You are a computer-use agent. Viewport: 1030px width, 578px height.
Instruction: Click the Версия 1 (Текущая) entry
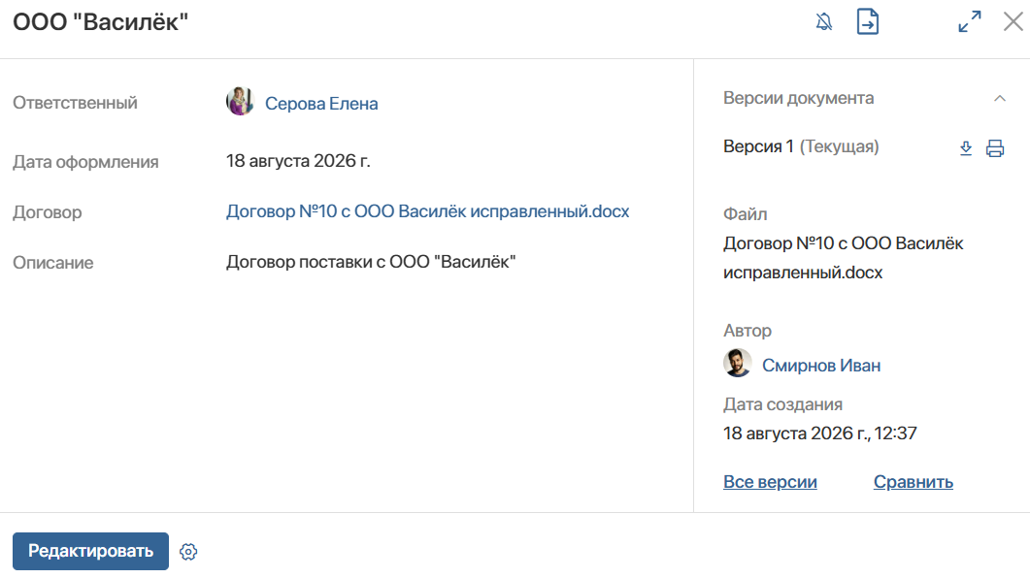[801, 146]
